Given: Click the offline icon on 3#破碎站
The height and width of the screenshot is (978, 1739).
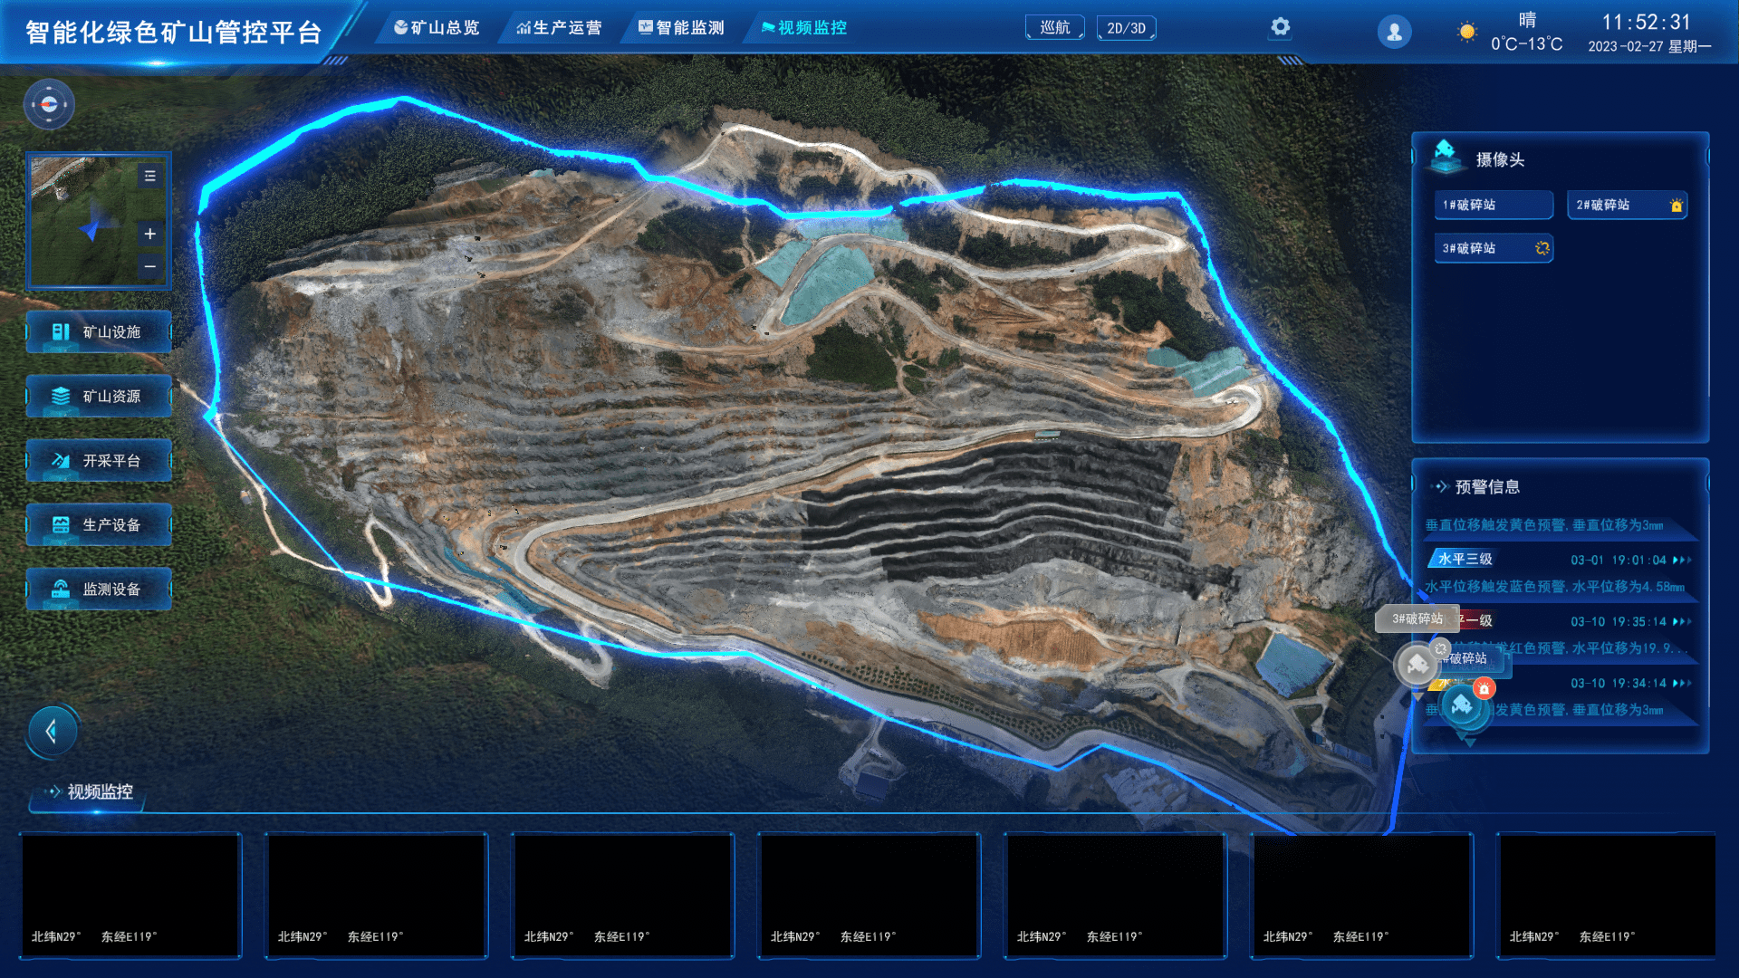Looking at the screenshot, I should [x=1542, y=248].
